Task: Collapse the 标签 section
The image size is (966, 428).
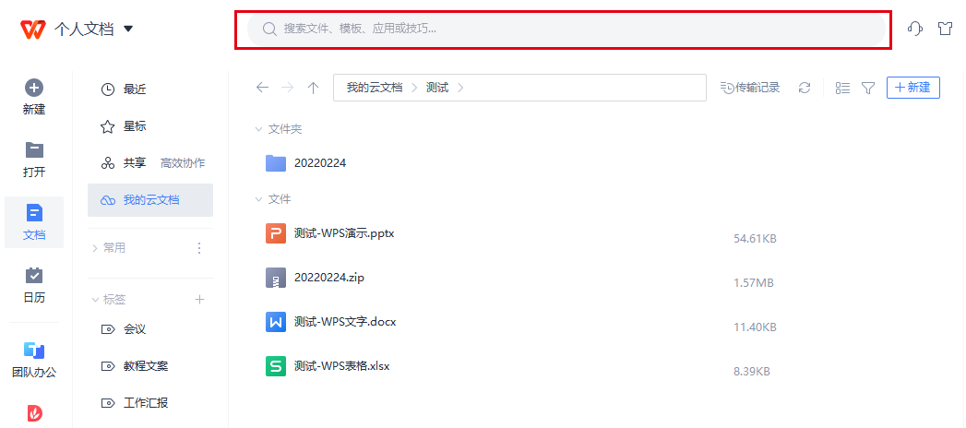Action: [x=95, y=300]
